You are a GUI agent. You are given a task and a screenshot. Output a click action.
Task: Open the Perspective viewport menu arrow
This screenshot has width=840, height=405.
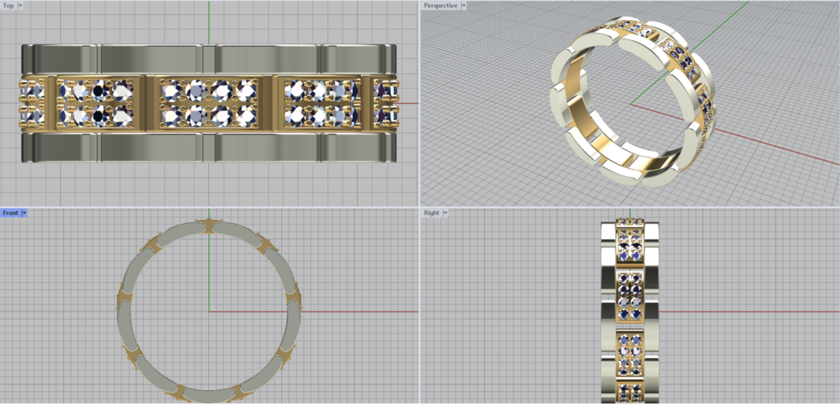pyautogui.click(x=463, y=6)
